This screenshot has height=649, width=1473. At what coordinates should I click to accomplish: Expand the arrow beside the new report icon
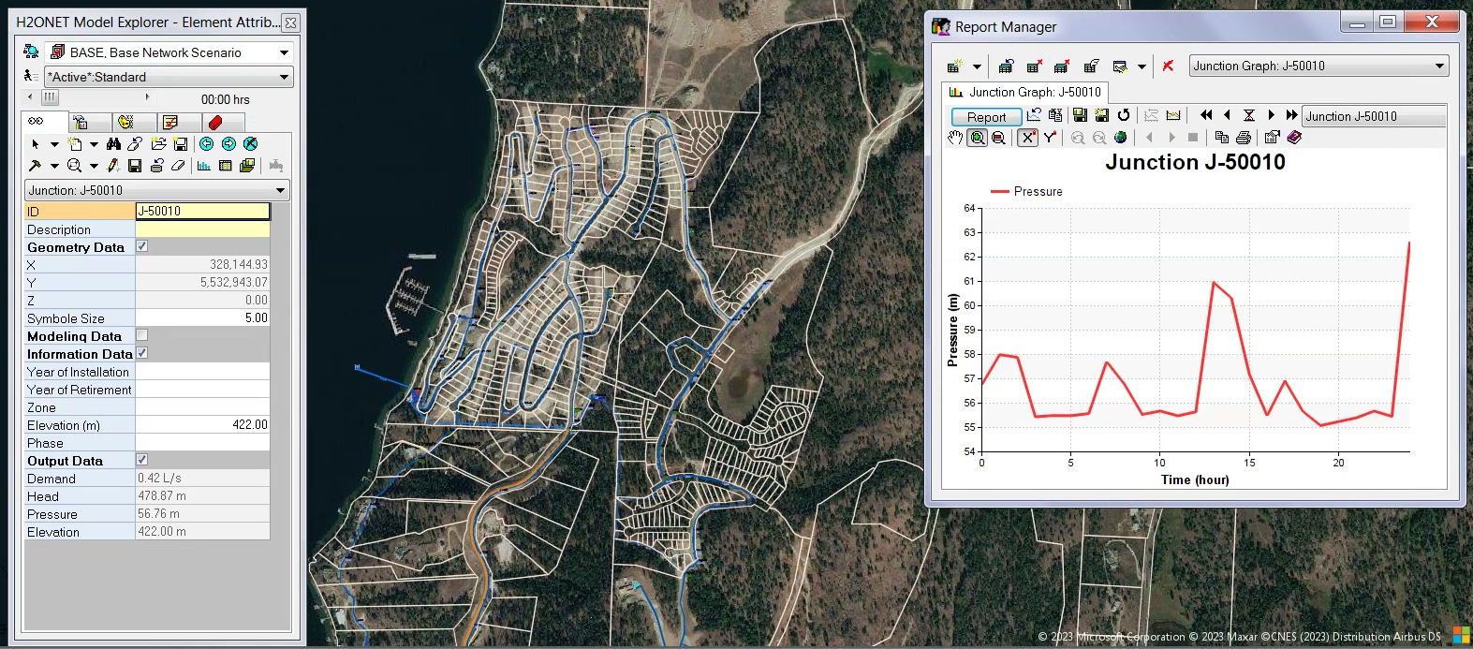coord(977,66)
